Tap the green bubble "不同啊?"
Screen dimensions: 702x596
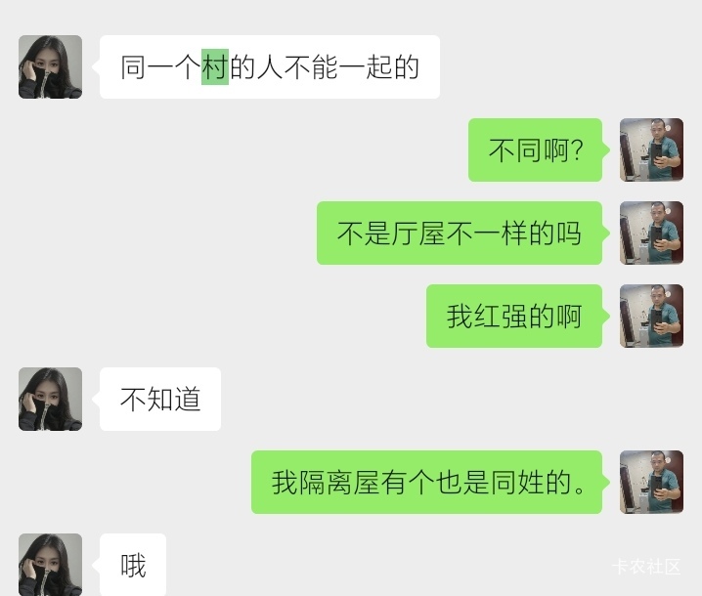pyautogui.click(x=536, y=149)
